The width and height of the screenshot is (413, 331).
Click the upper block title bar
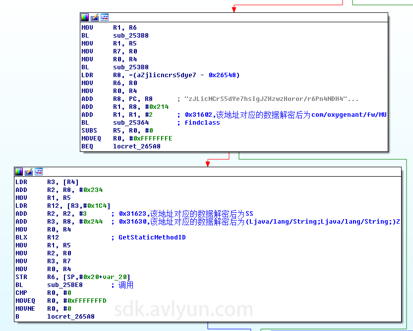[x=234, y=17]
